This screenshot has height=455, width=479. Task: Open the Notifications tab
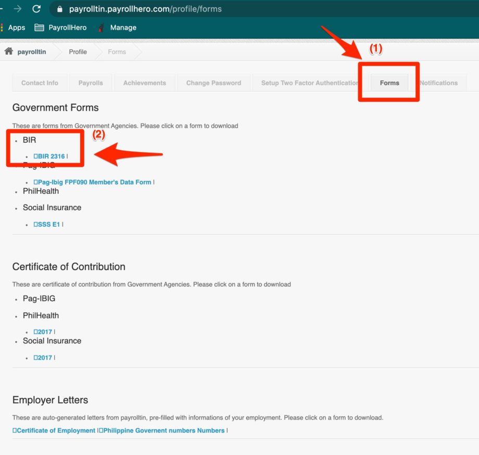tap(439, 82)
